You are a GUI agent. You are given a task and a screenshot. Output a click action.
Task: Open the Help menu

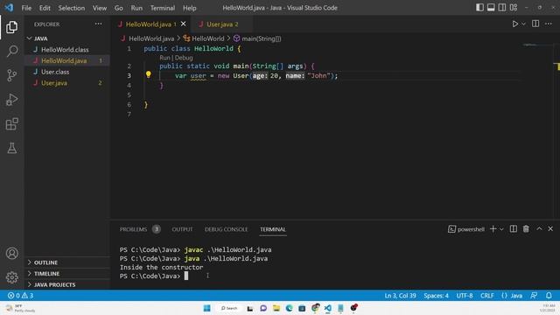tap(190, 8)
